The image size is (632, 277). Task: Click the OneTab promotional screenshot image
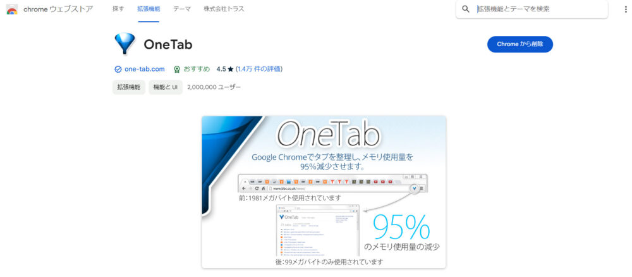tap(324, 192)
